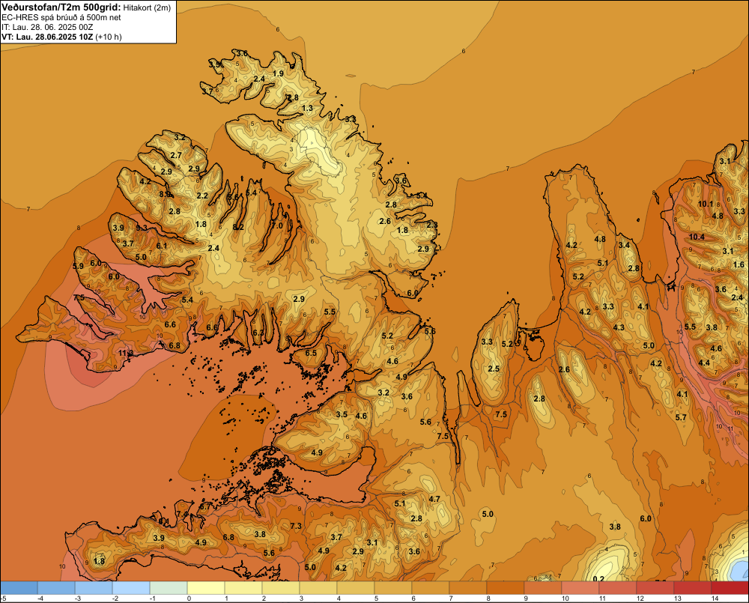
Task: Click the 'VT: Lau. 28.06.2025 10Z' valid time
Action: pos(47,37)
